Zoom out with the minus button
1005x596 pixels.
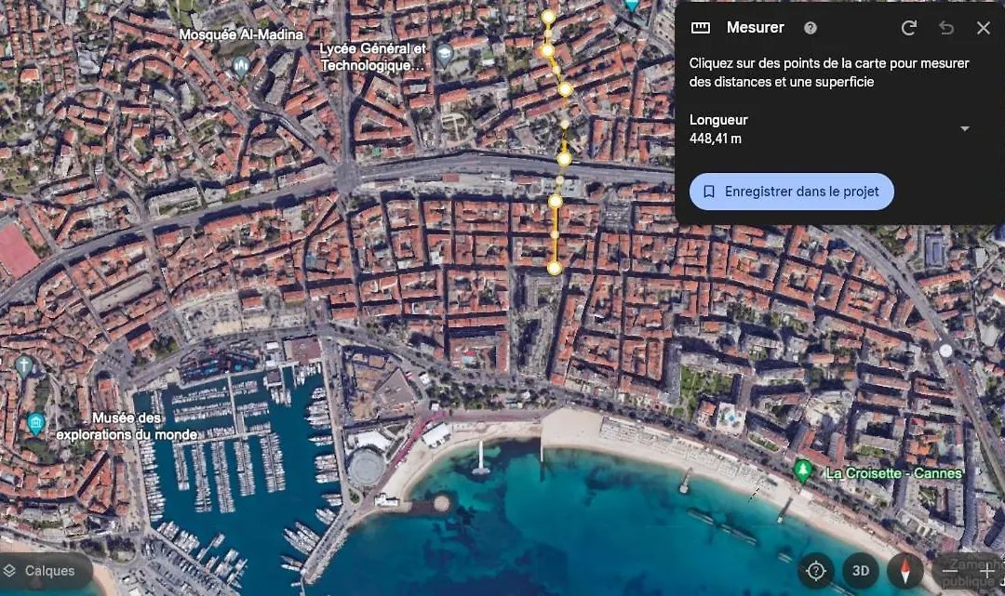(950, 570)
